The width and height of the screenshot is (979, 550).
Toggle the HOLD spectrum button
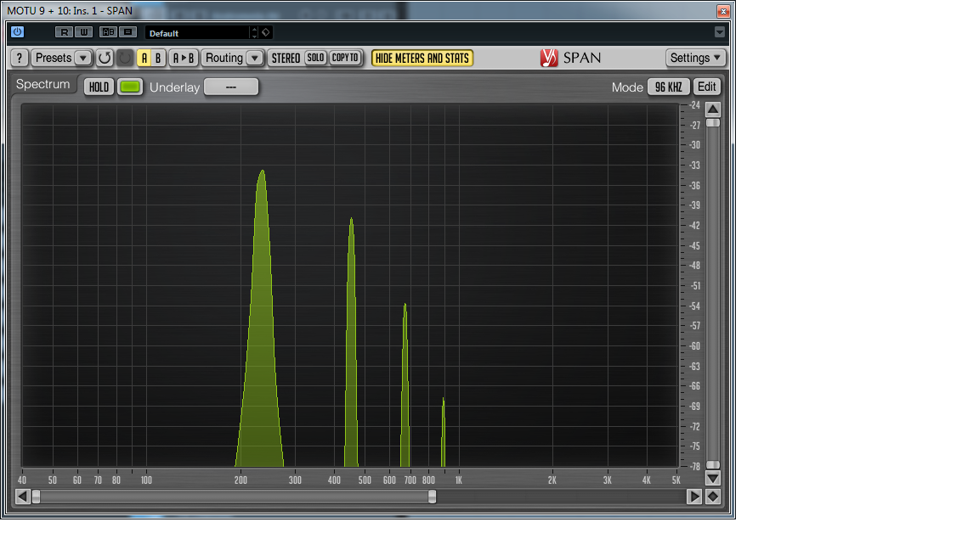(99, 87)
